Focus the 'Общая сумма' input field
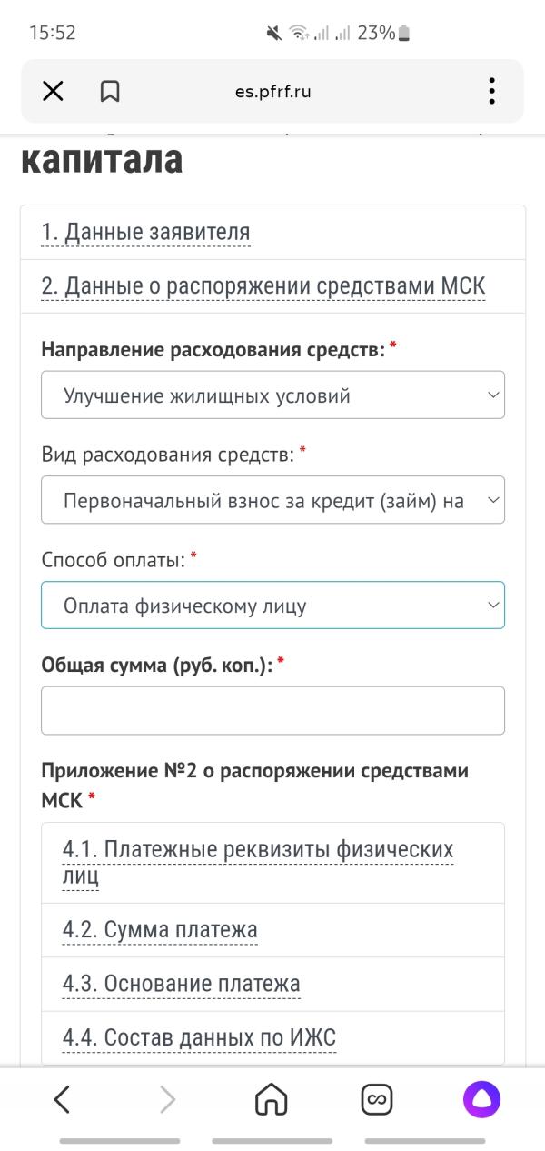Image resolution: width=545 pixels, height=1151 pixels. coord(272,710)
